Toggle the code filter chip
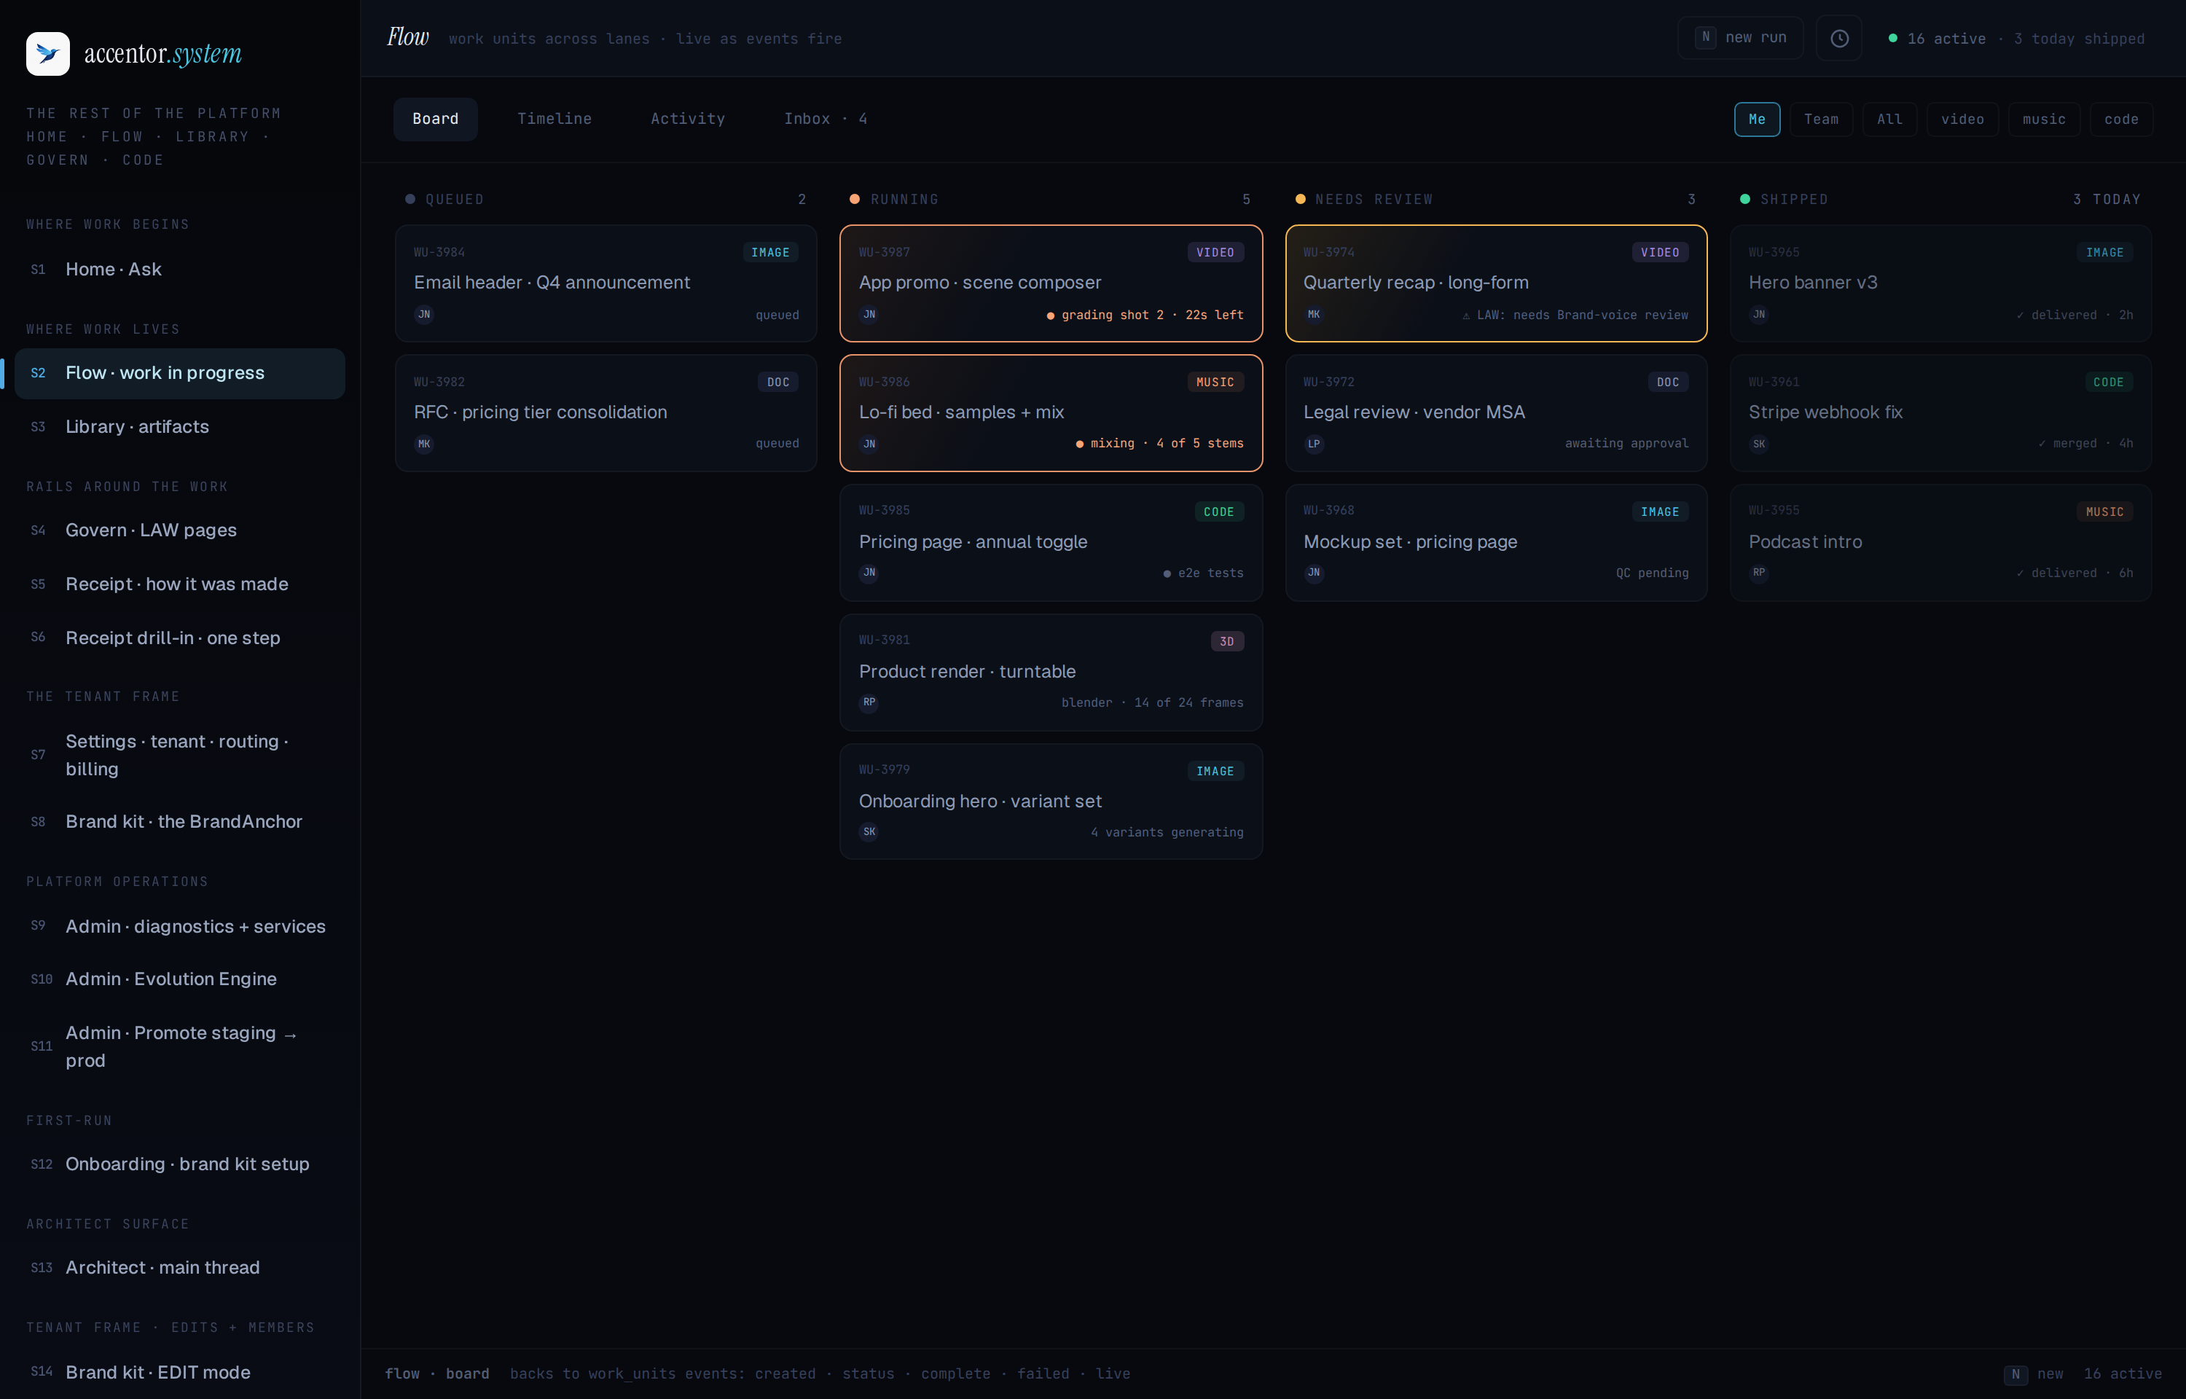The height and width of the screenshot is (1399, 2186). point(2120,119)
